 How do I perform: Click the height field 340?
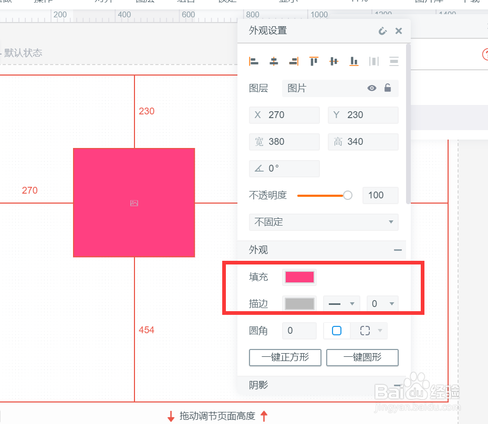pyautogui.click(x=363, y=142)
